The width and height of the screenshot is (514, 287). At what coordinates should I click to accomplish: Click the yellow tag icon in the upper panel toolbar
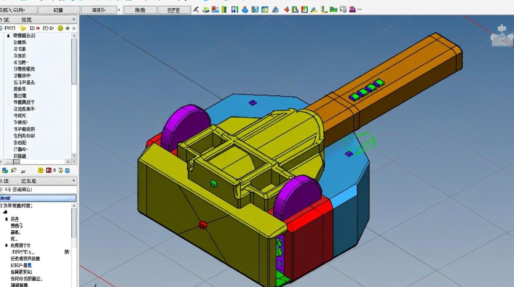23,28
